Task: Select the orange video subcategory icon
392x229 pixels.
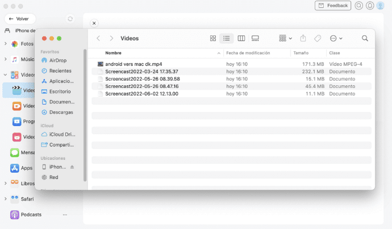Action: point(16,106)
